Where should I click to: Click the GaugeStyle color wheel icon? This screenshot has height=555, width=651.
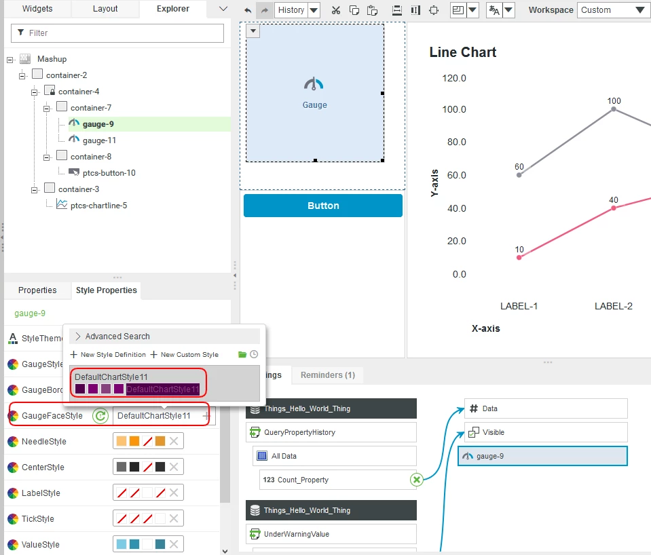coord(13,364)
